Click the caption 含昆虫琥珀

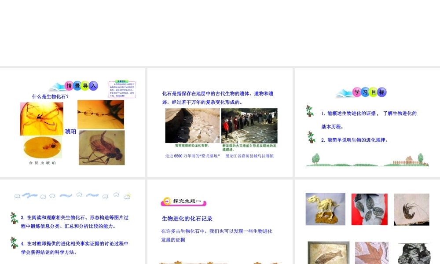tap(42, 163)
